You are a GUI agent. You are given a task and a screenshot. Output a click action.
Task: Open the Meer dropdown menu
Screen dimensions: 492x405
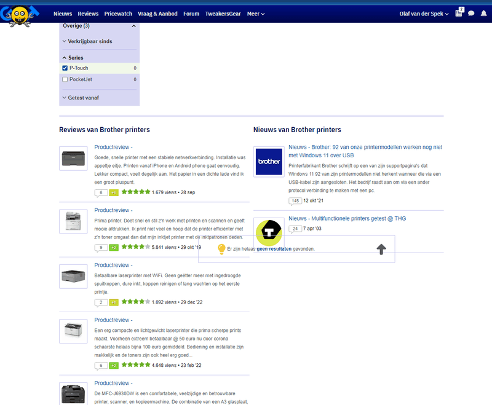(x=256, y=14)
